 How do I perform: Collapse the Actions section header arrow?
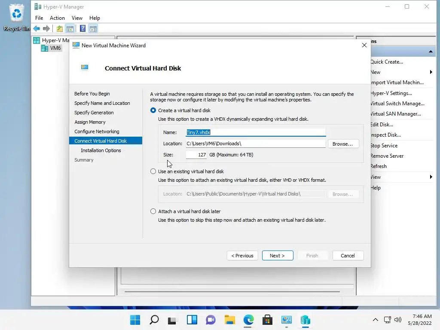[431, 52]
